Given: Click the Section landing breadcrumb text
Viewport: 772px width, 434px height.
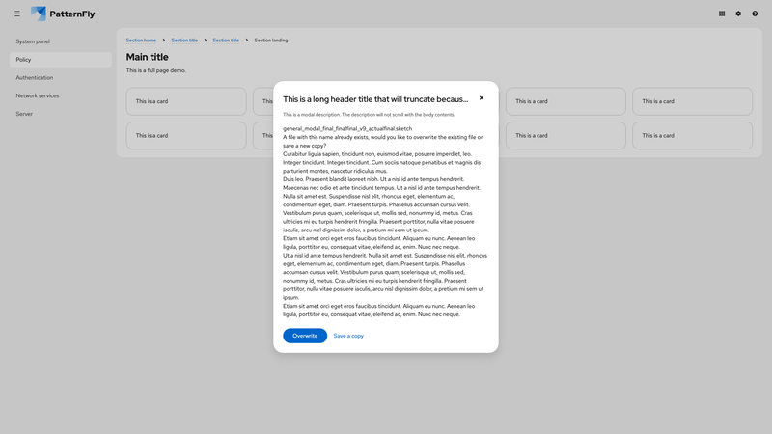Looking at the screenshot, I should [x=270, y=41].
